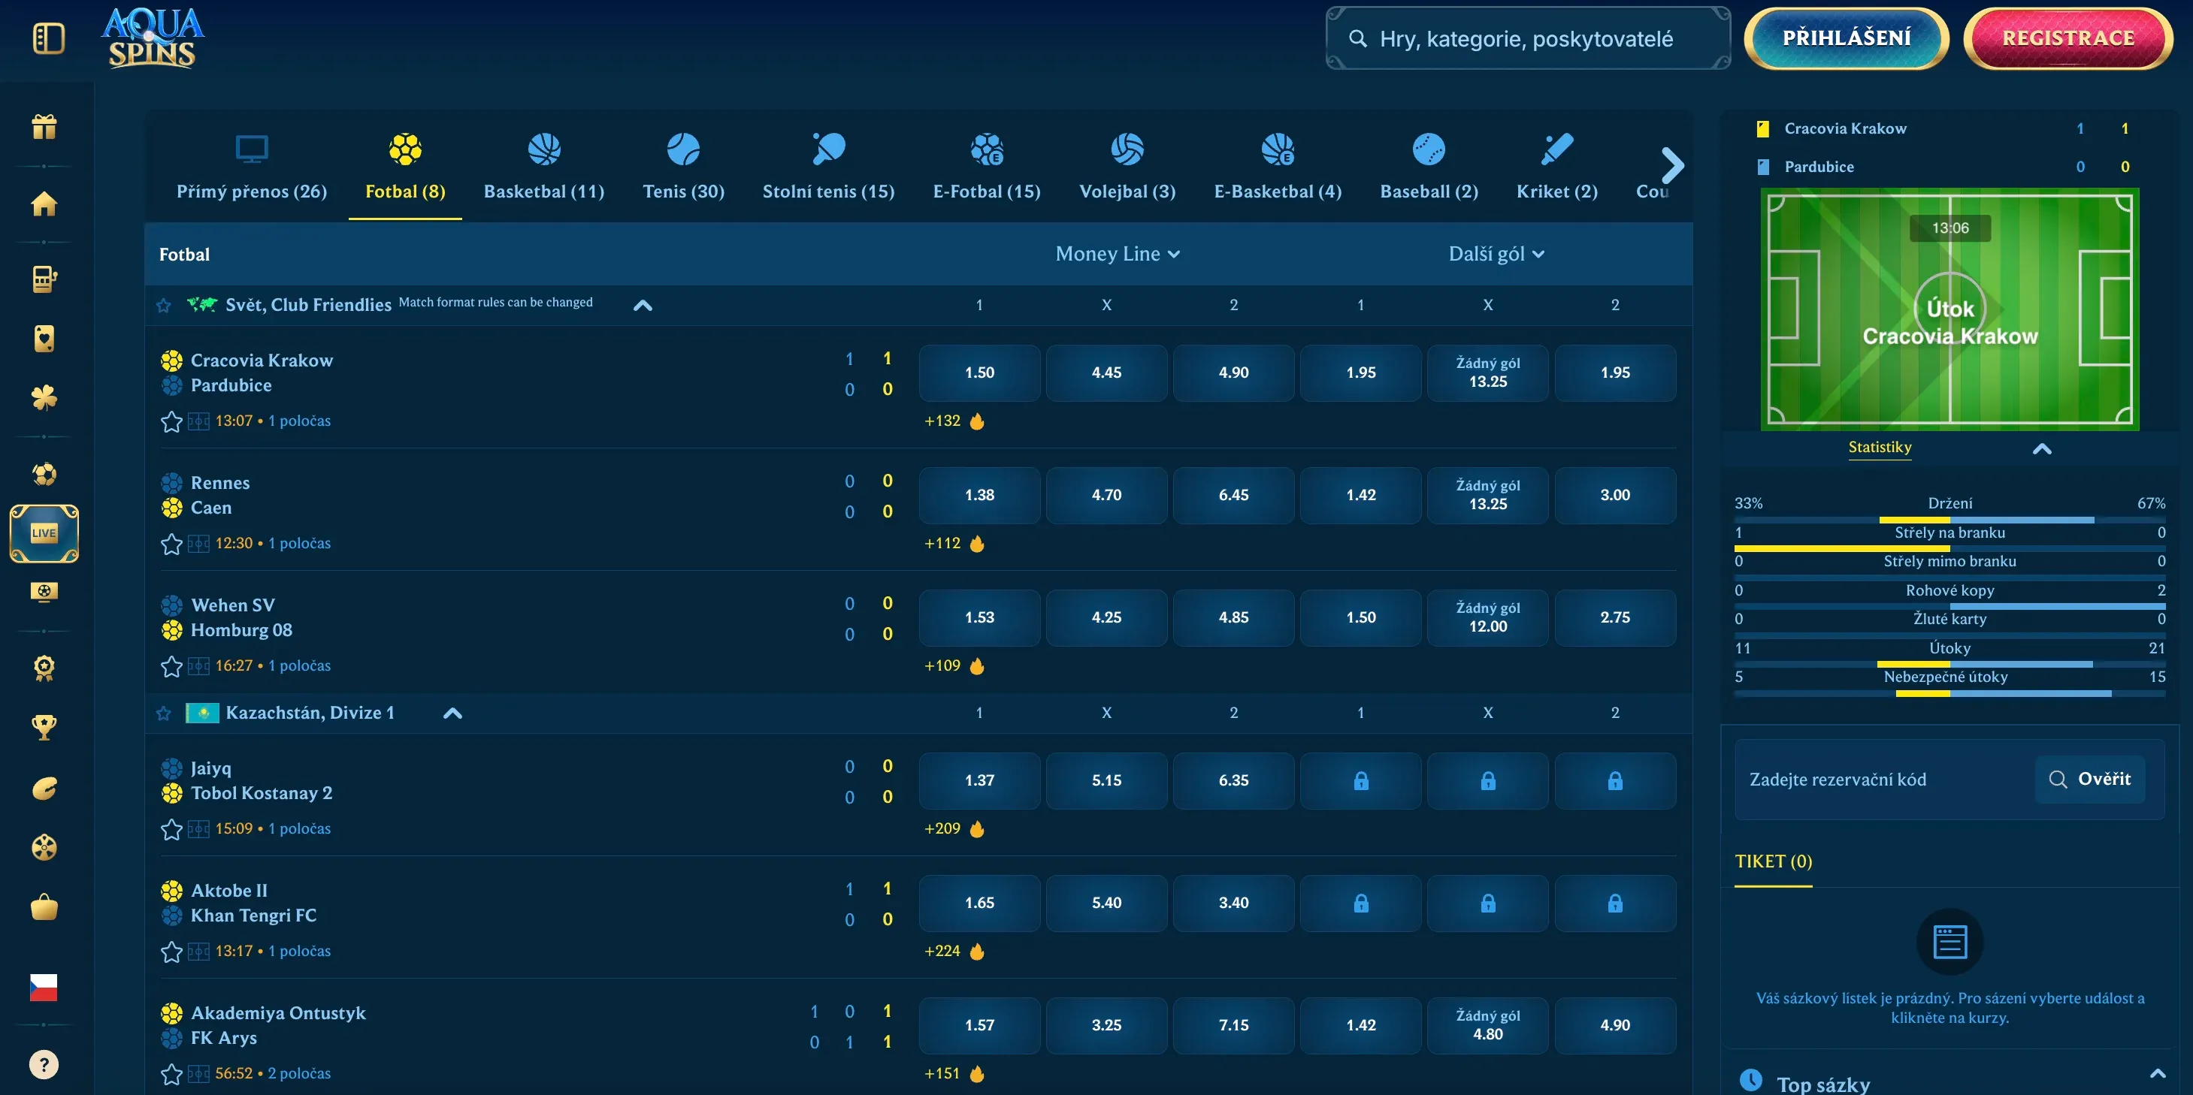Click the flame icon next to +132
The image size is (2193, 1095).
pos(976,421)
